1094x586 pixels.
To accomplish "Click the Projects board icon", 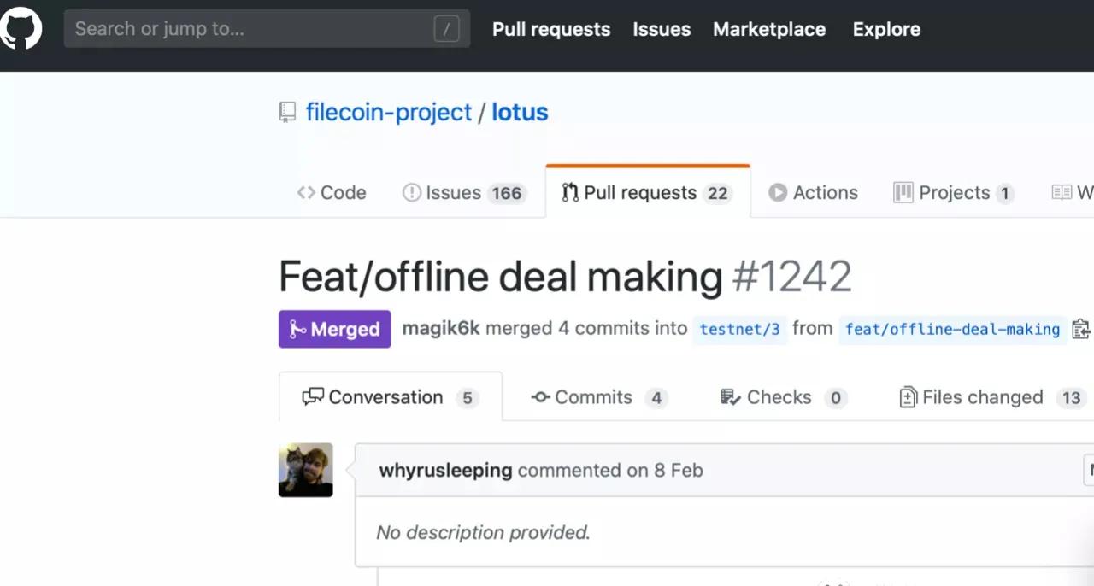I will click(x=903, y=192).
